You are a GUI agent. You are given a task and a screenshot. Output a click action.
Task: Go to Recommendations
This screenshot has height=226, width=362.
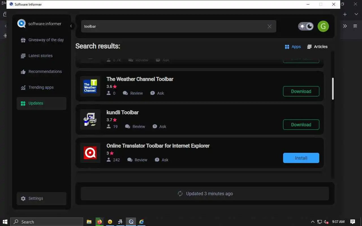click(42, 71)
